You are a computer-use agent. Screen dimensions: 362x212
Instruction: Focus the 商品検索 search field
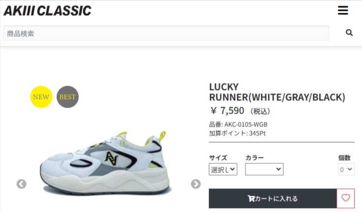[166, 33]
